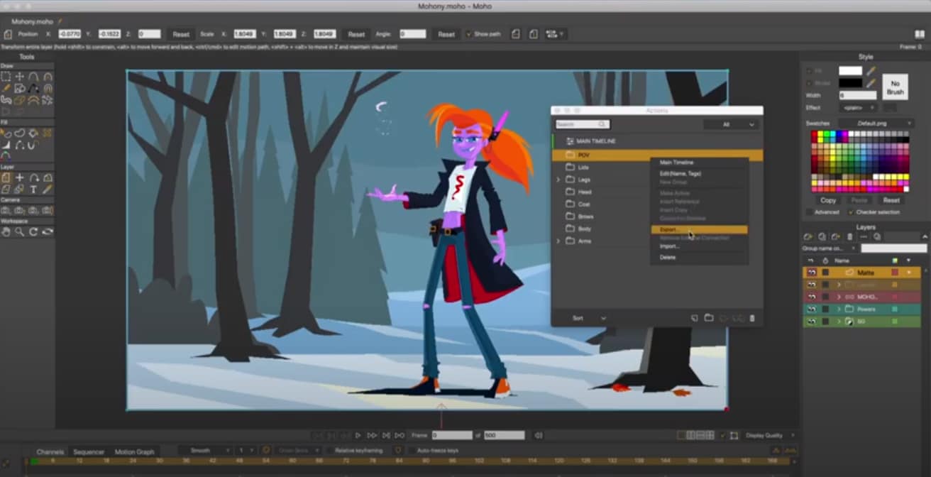This screenshot has height=477, width=931.
Task: Toggle visibility of the MOHO layer
Action: 811,297
